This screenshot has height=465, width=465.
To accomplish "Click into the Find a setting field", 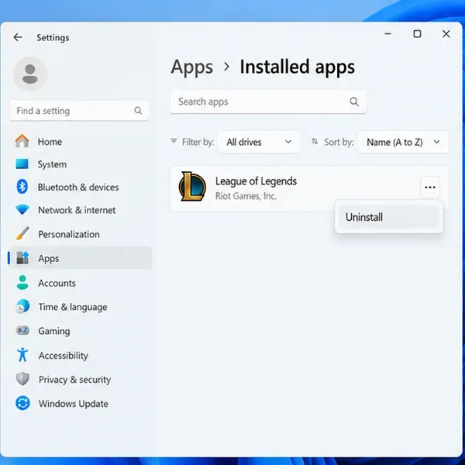I will [x=79, y=111].
